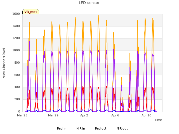Image resolution: width=179 pixels, height=134 pixels.
Task: Toggle the Red in legend entry
Action: click(x=59, y=128)
